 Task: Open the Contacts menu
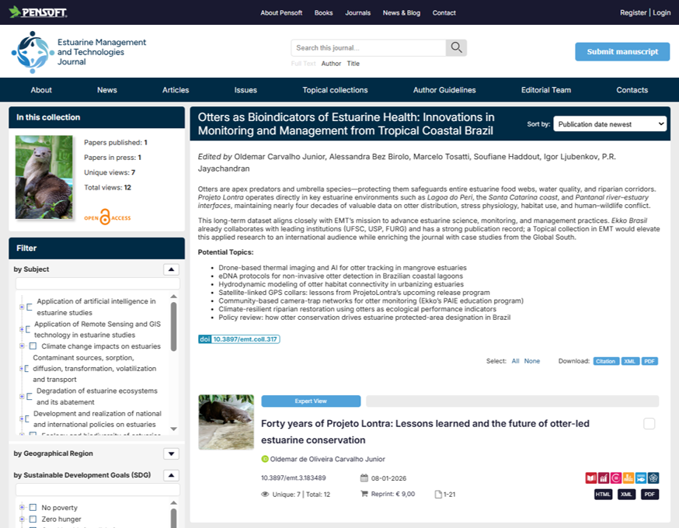(x=632, y=90)
